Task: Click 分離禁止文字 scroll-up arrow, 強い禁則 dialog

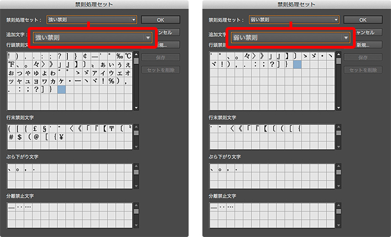Action: [x=136, y=206]
